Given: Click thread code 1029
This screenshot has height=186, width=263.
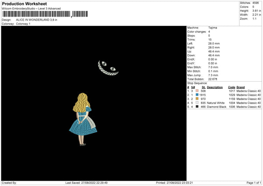Looking at the screenshot, I should click(232, 95).
